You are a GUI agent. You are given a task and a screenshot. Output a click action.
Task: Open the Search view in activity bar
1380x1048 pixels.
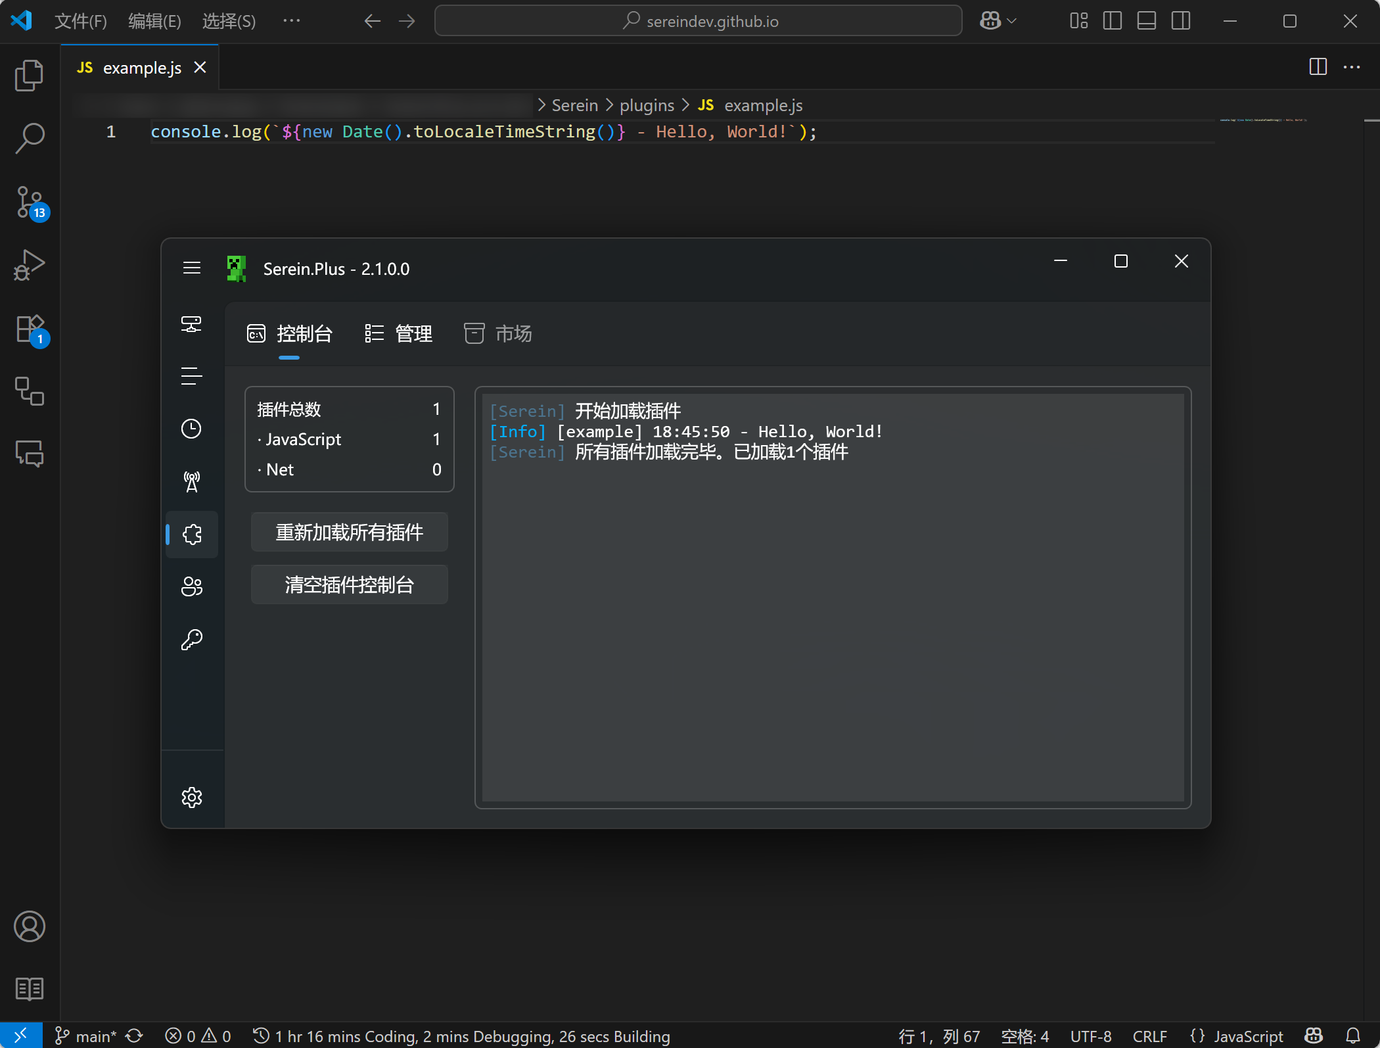30,138
